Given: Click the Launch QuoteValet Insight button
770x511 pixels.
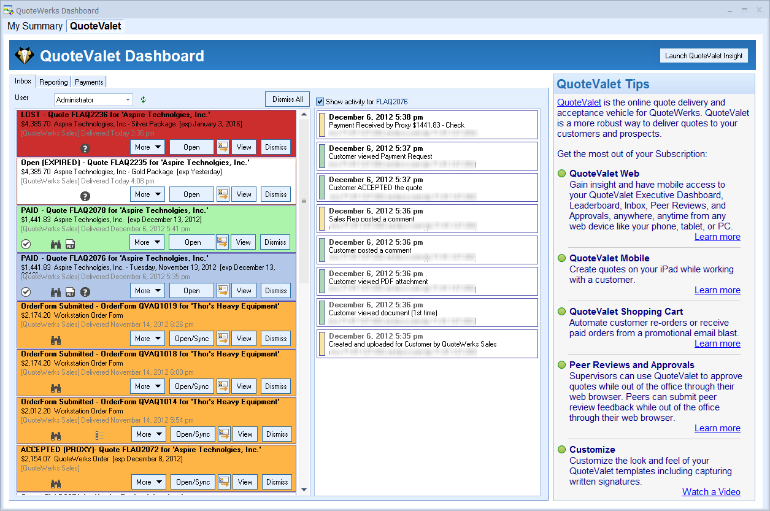Looking at the screenshot, I should click(x=704, y=56).
